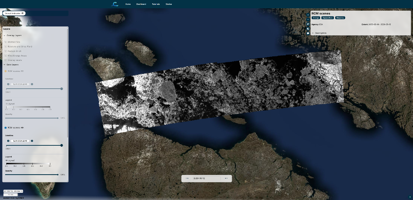413x200 pixels.
Task: Click the RCM scenes panel title
Action: (x=321, y=13)
